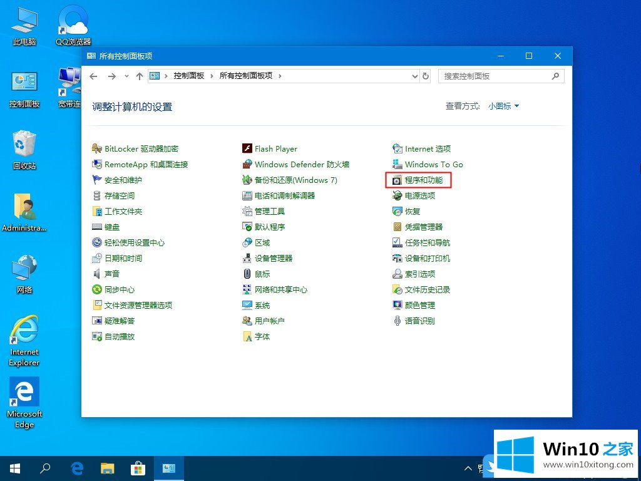
Task: Select the Microsoft Edge desktop shortcut
Action: point(24,403)
